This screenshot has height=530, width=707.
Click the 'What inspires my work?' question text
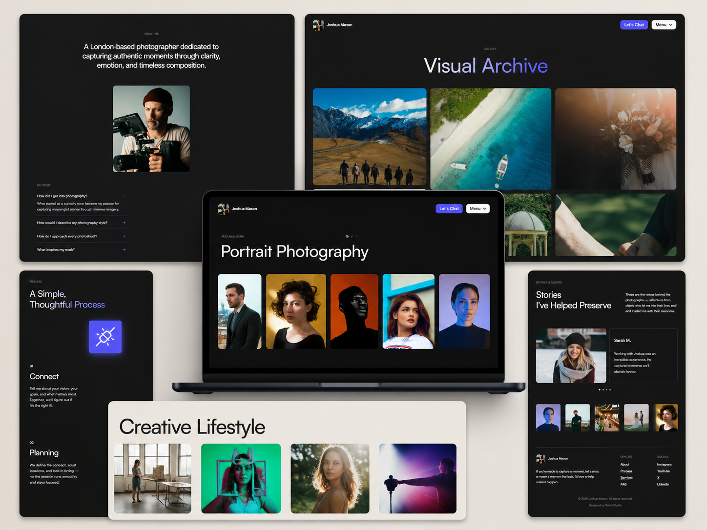tap(56, 249)
